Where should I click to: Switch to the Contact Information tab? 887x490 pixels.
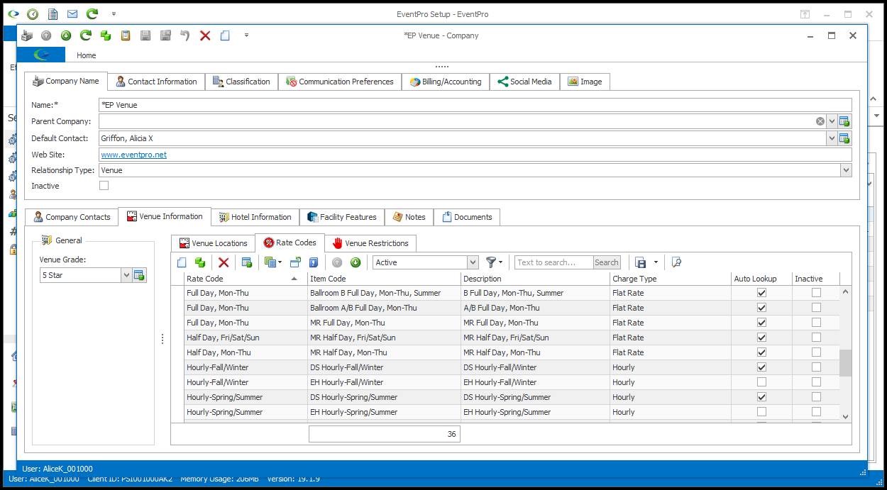coord(157,82)
